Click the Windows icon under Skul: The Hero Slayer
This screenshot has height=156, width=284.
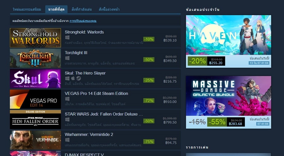click(67, 78)
